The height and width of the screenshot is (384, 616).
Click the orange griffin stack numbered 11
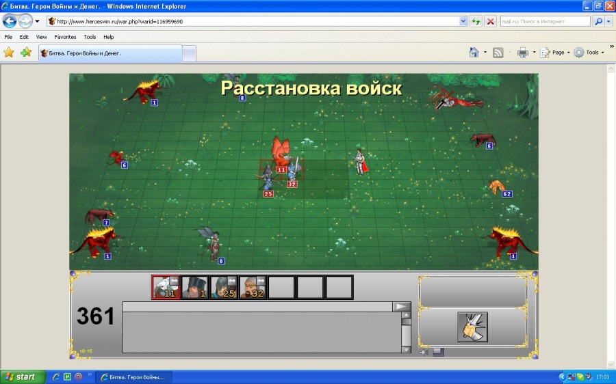281,153
